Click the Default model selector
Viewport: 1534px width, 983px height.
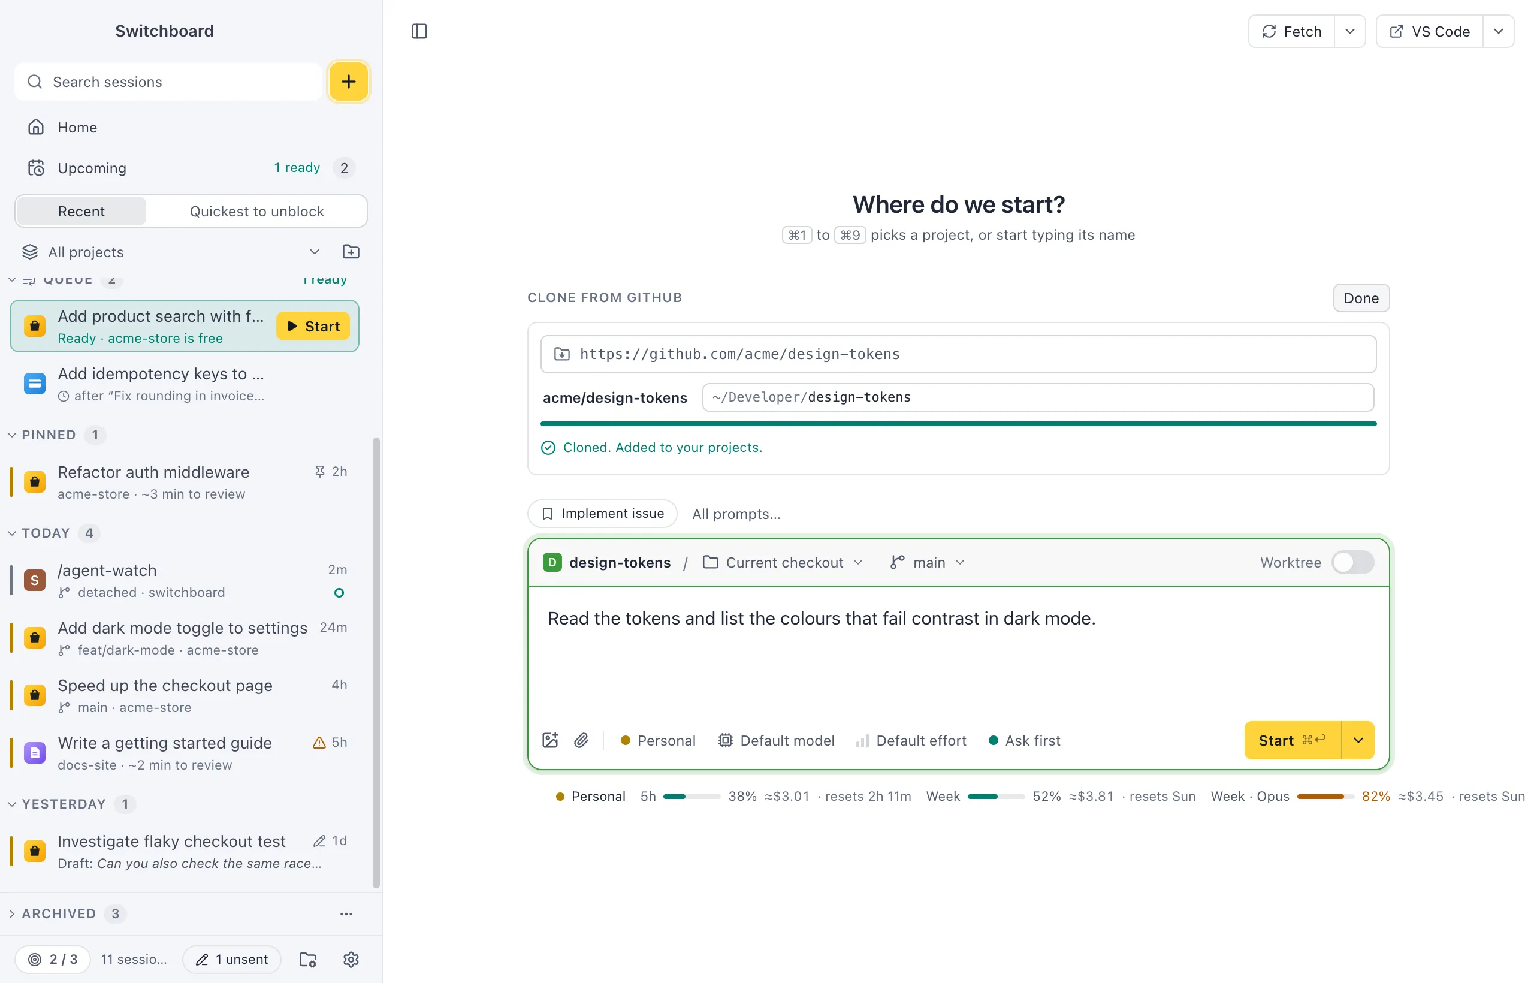tap(776, 740)
